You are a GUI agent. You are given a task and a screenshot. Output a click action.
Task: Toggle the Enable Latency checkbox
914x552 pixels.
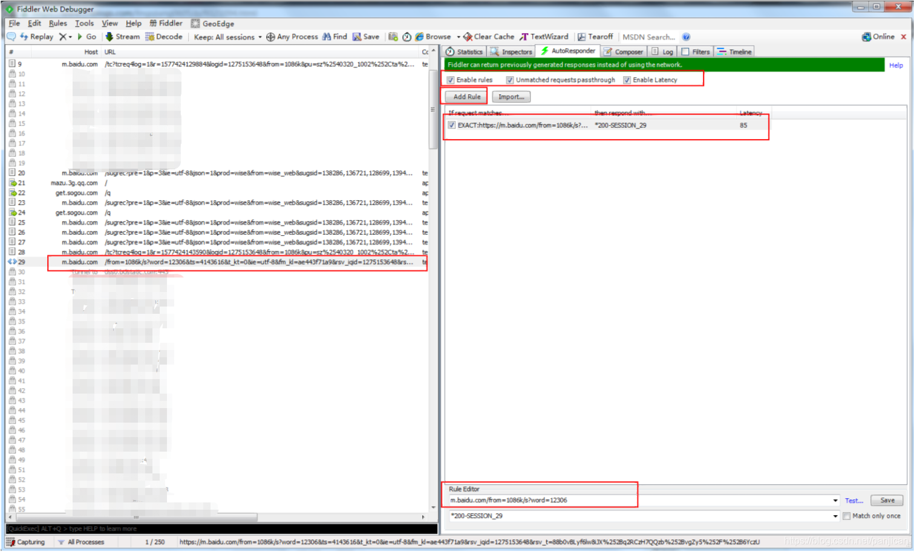tap(627, 80)
